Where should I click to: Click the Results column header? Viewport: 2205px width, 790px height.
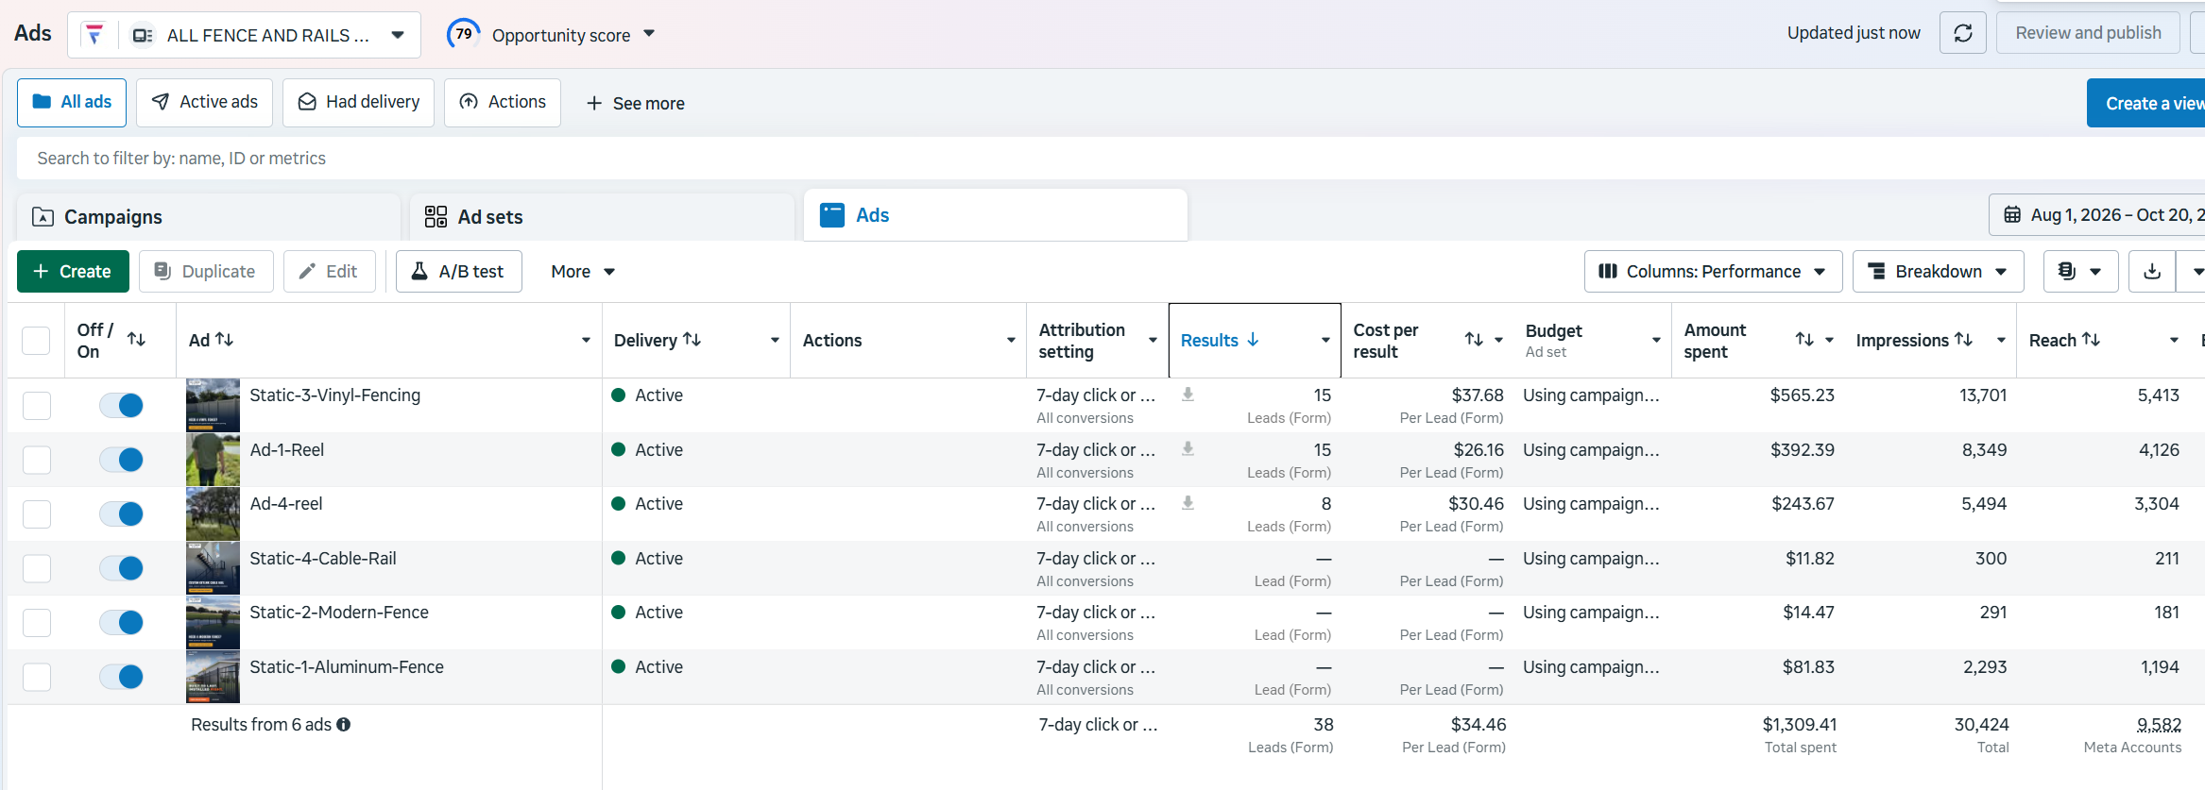coord(1254,341)
